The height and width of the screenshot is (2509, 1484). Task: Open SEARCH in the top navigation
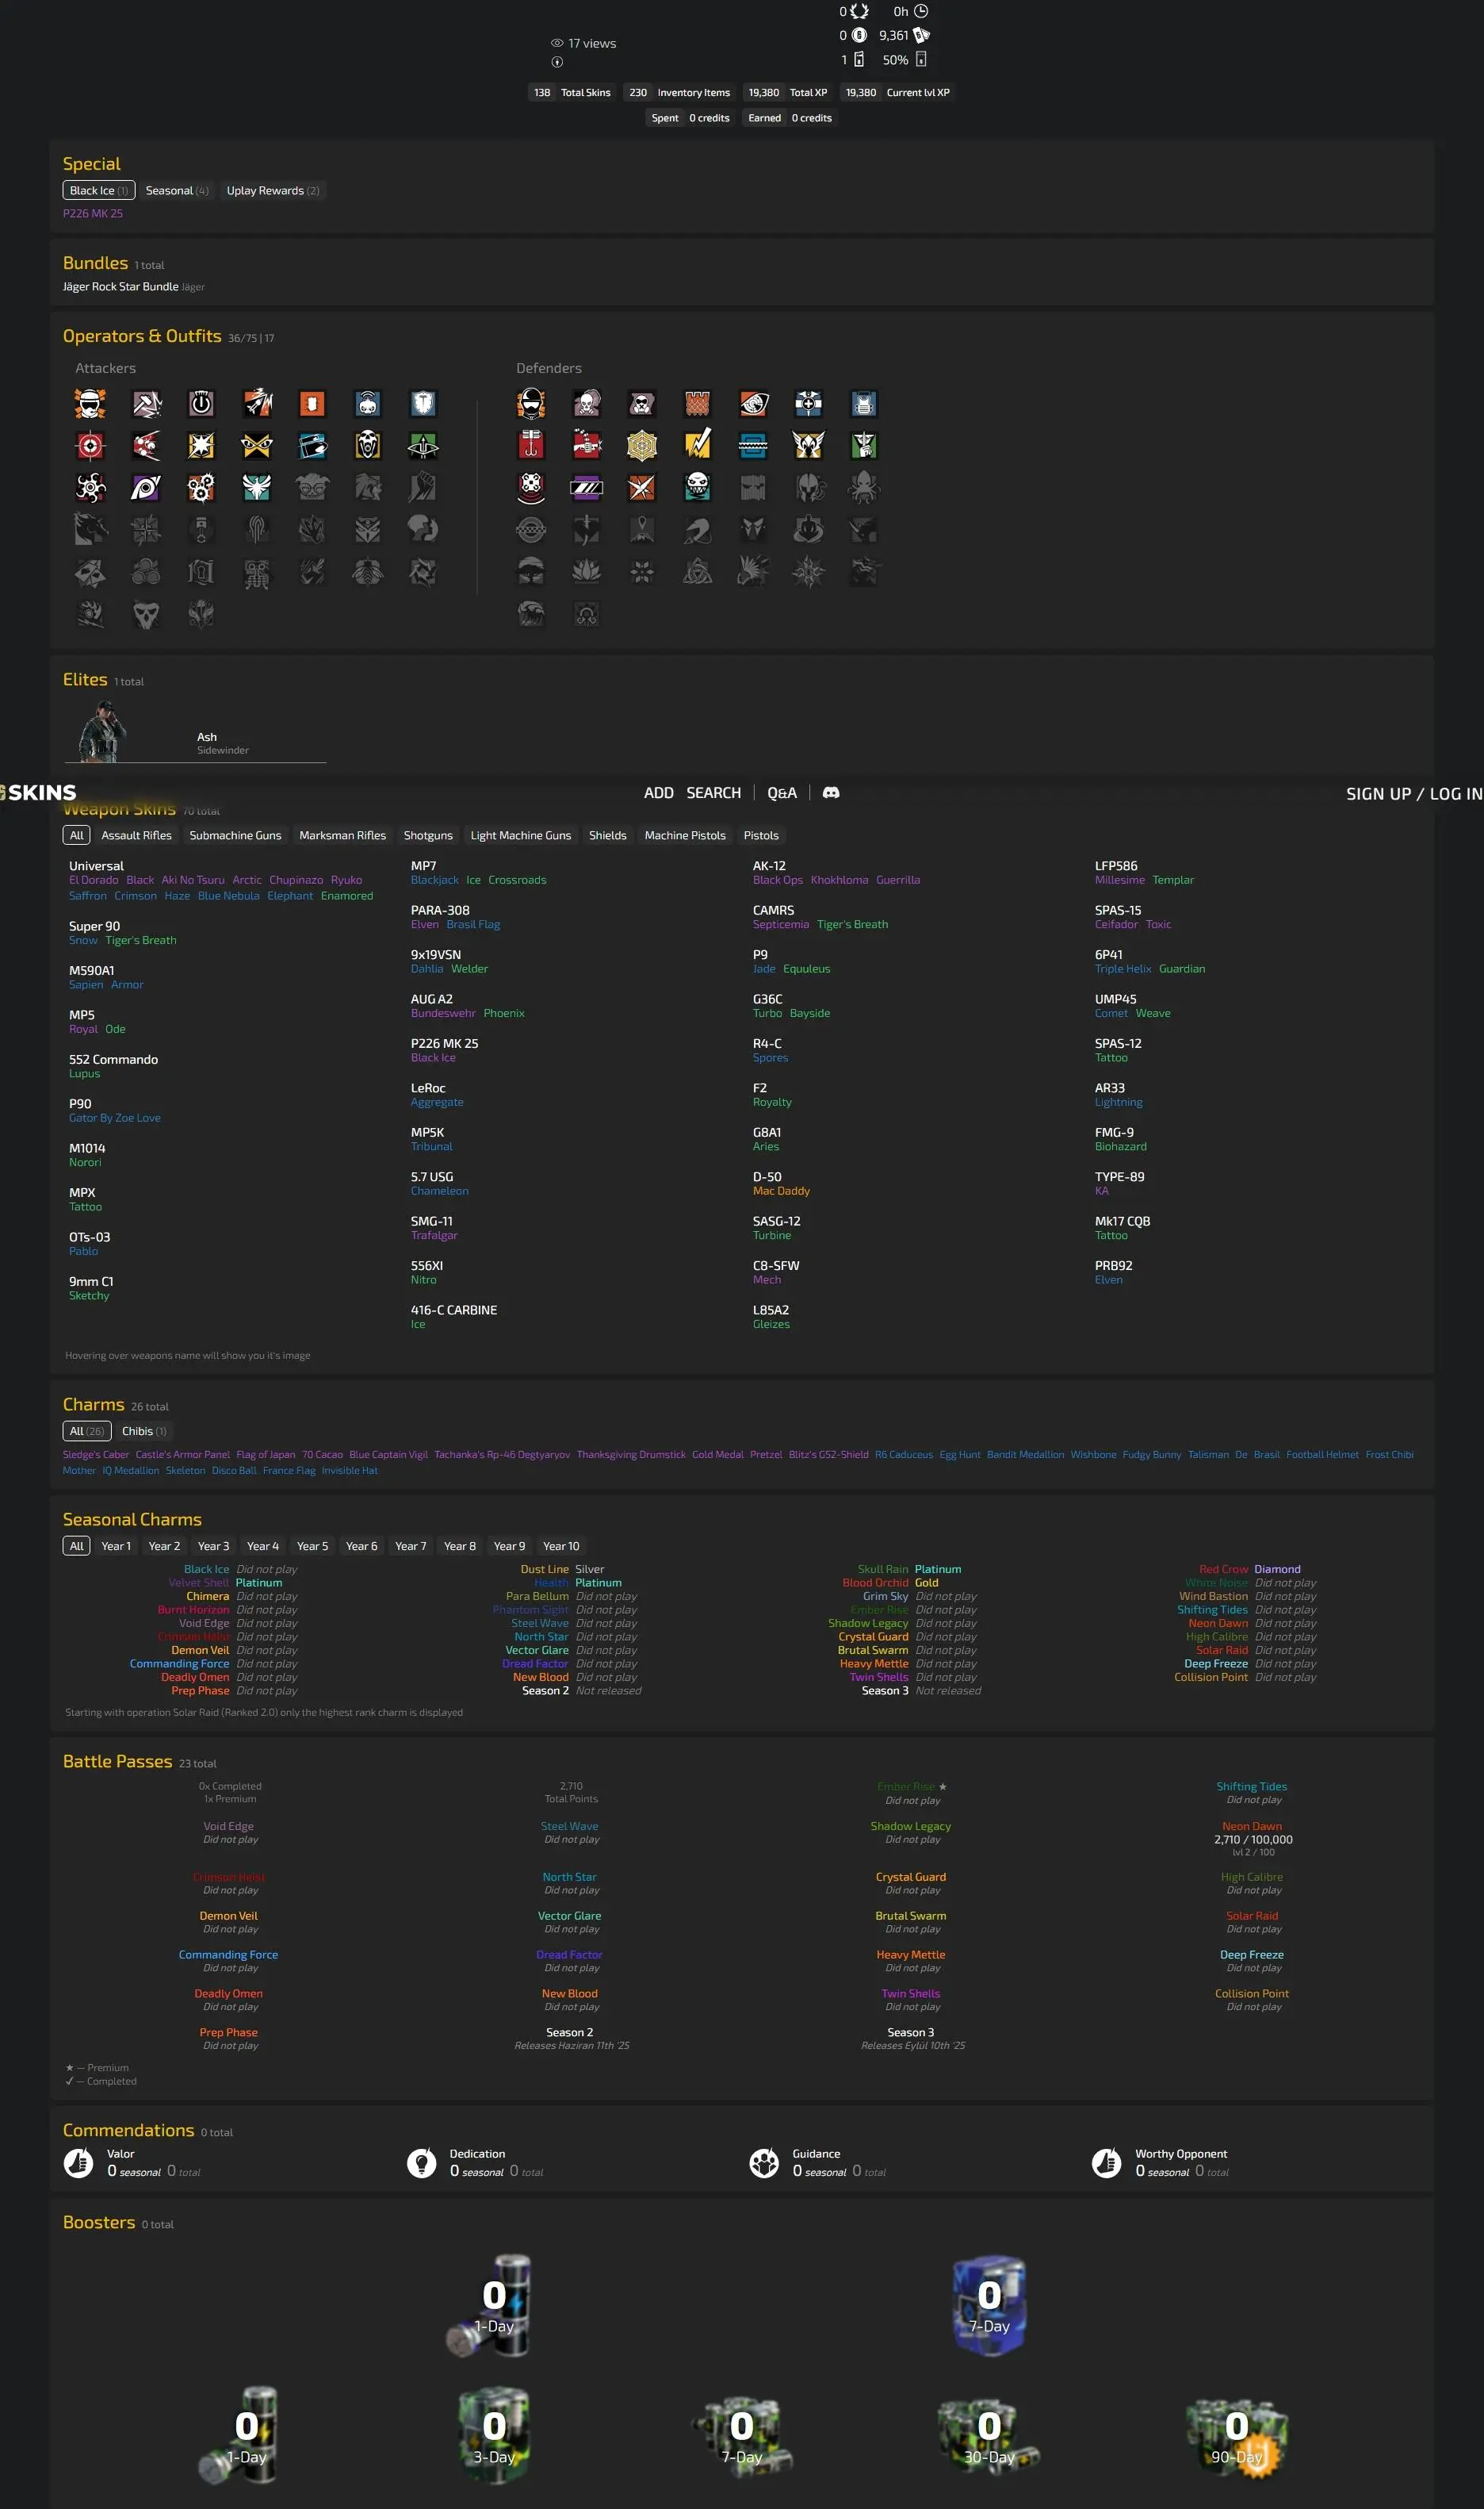click(713, 792)
